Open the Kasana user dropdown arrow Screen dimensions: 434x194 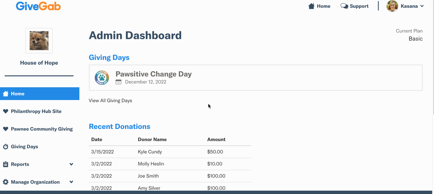[422, 6]
